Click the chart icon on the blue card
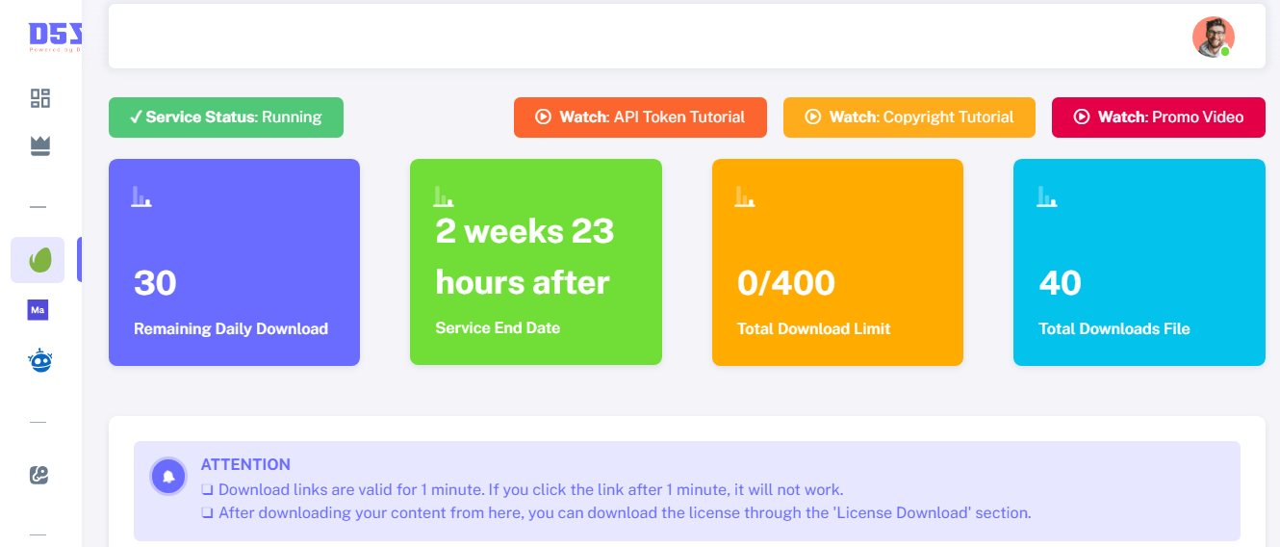Viewport: 1280px width, 547px height. 1047,197
